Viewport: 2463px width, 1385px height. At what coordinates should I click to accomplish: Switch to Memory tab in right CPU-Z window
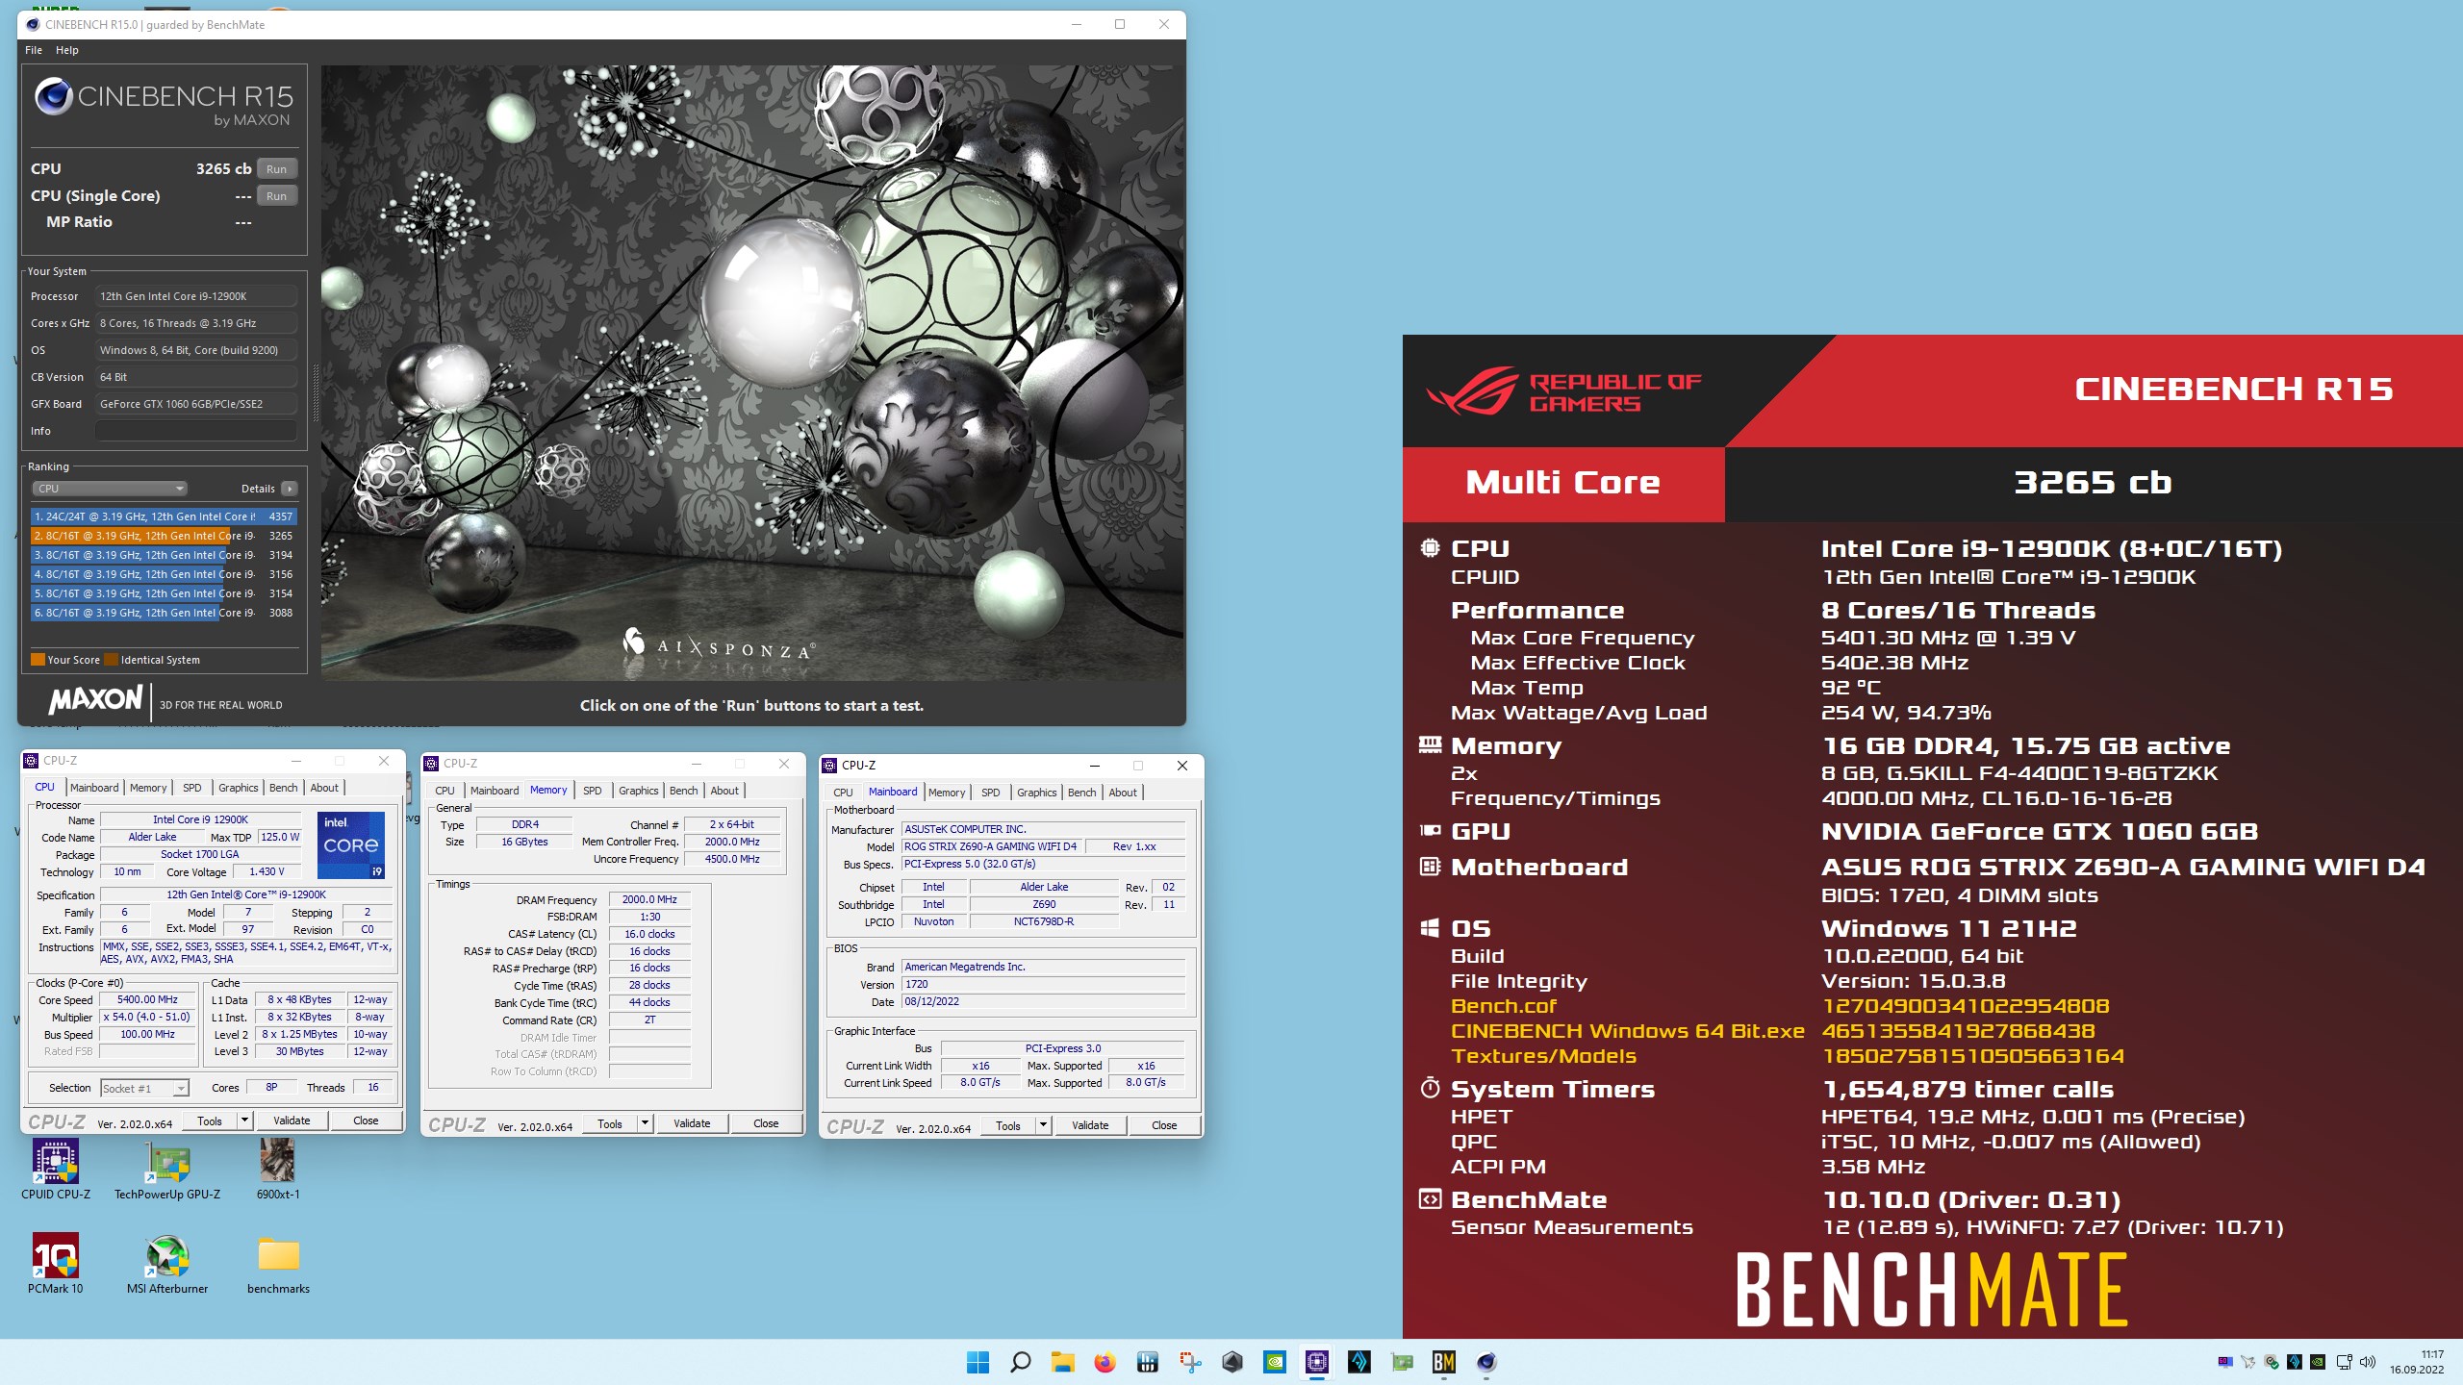(x=947, y=793)
